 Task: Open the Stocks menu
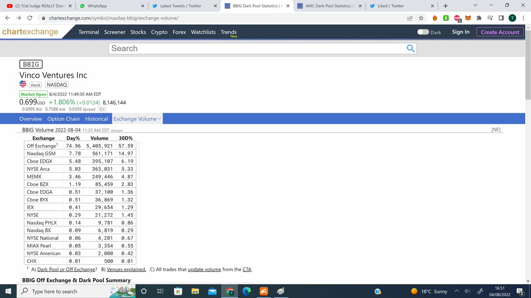coord(138,32)
